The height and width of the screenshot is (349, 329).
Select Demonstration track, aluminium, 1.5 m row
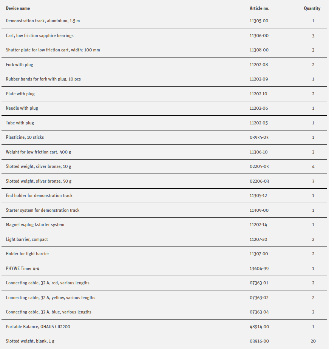pyautogui.click(x=43, y=21)
